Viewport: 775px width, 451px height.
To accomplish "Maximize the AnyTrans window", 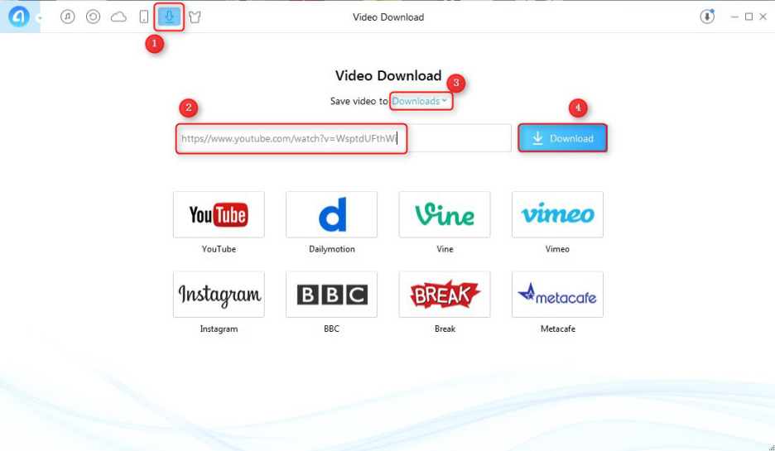I will [749, 17].
